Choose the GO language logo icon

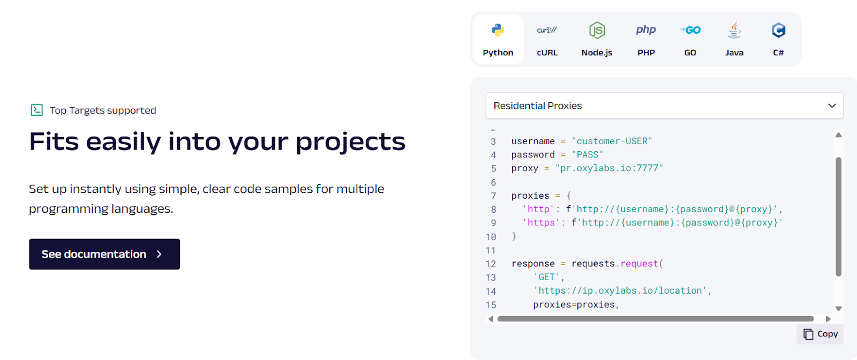[x=690, y=30]
